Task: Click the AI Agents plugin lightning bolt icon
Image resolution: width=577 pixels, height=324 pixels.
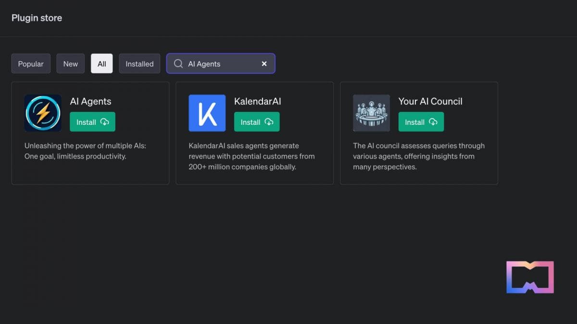Action: (x=43, y=113)
